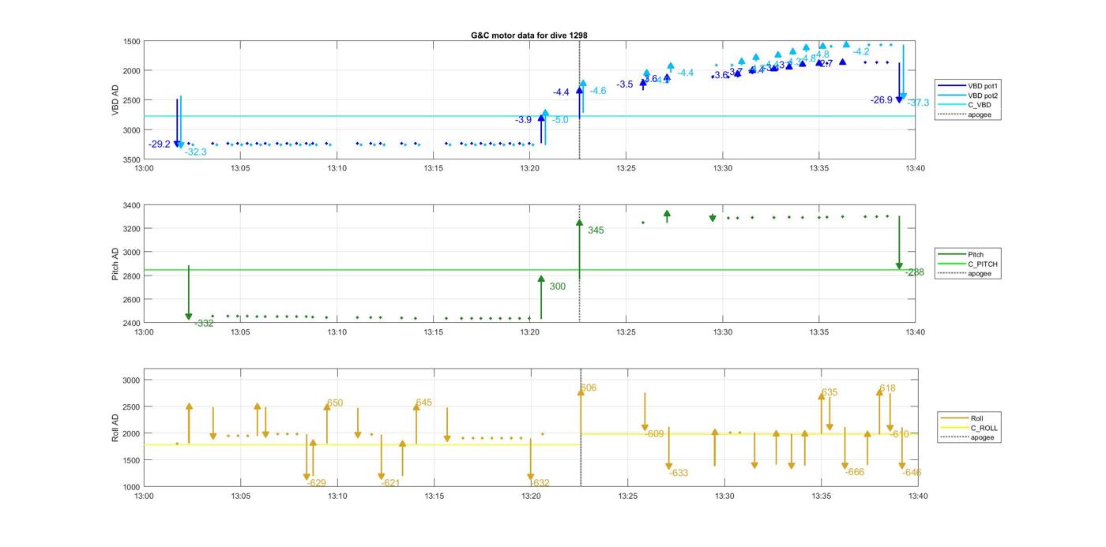Viewport: 1106px width, 547px height.
Task: Click the plot title for dive 1298
Action: [x=529, y=36]
